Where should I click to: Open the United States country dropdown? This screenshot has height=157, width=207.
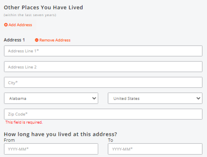click(x=155, y=98)
